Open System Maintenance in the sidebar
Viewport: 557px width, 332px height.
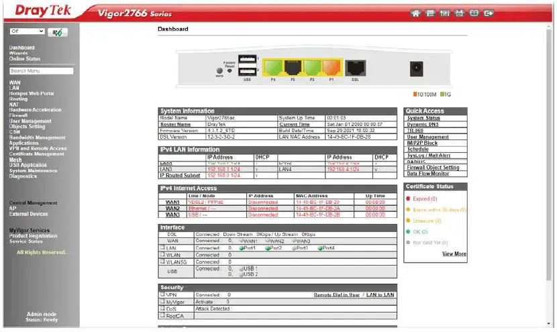tap(33, 171)
